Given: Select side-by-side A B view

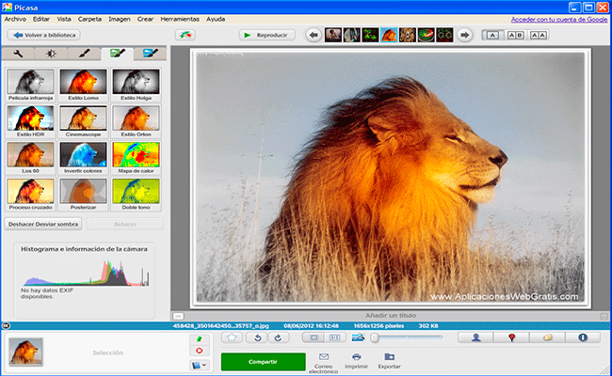Looking at the screenshot, I should tap(515, 35).
